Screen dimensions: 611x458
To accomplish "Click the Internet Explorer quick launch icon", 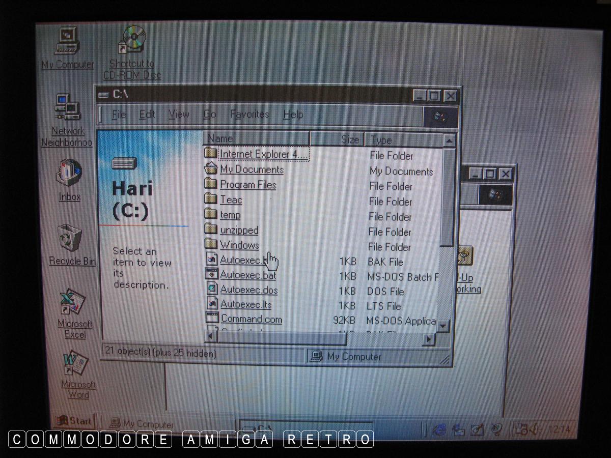I will click(x=439, y=430).
